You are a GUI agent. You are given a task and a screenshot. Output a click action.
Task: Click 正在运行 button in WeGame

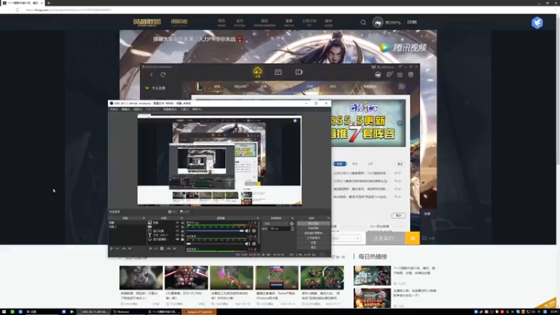point(386,238)
